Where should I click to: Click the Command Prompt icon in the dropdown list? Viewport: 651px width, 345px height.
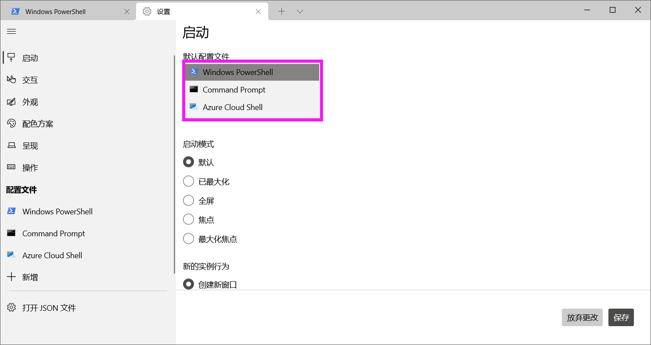[194, 89]
